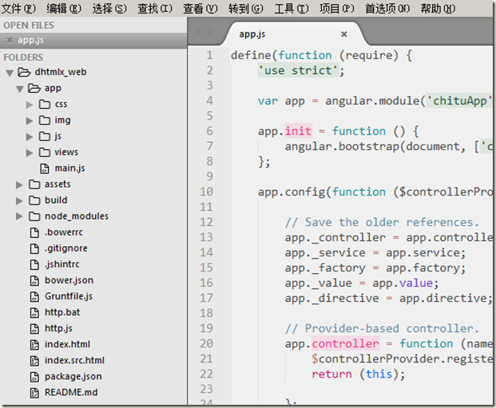Click the Gruntfile.js file icon
The width and height of the screenshot is (496, 408).
[x=34, y=297]
